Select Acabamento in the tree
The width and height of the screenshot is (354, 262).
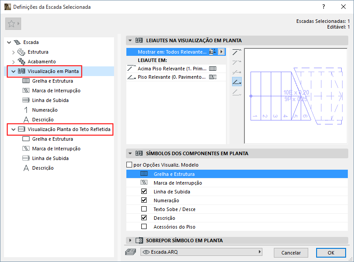point(41,62)
